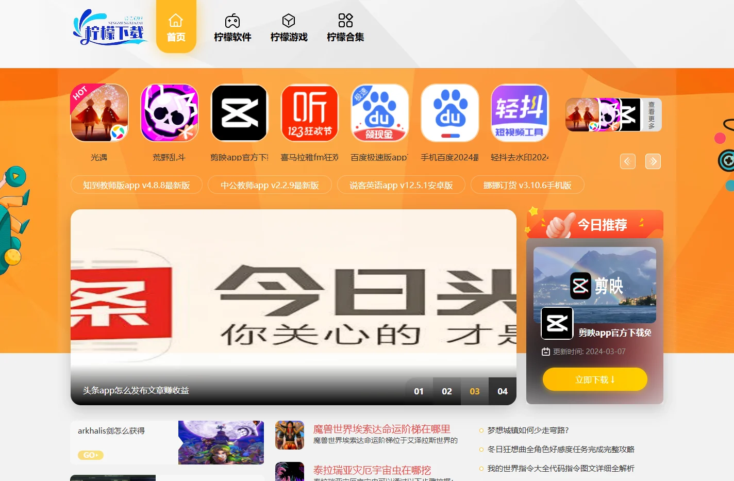The width and height of the screenshot is (734, 481).
Task: Switch banner to slide 01
Action: click(419, 391)
